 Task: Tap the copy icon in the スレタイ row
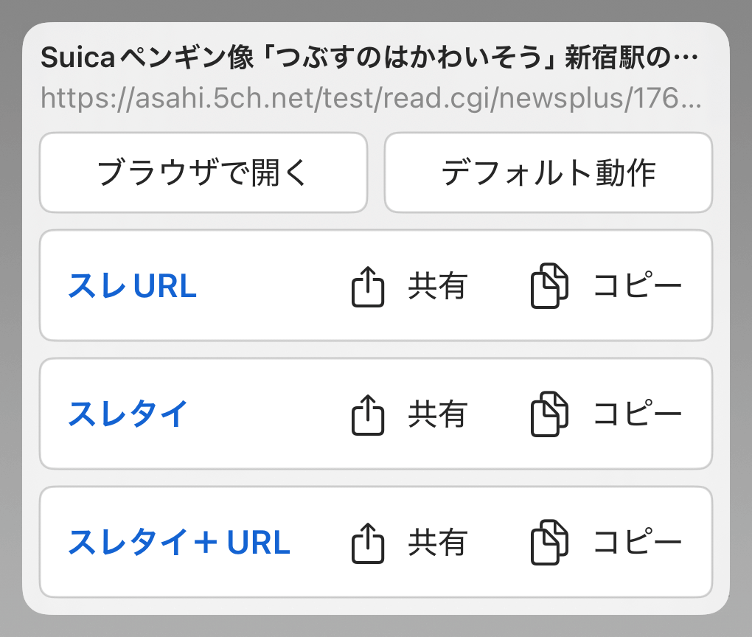coord(549,414)
